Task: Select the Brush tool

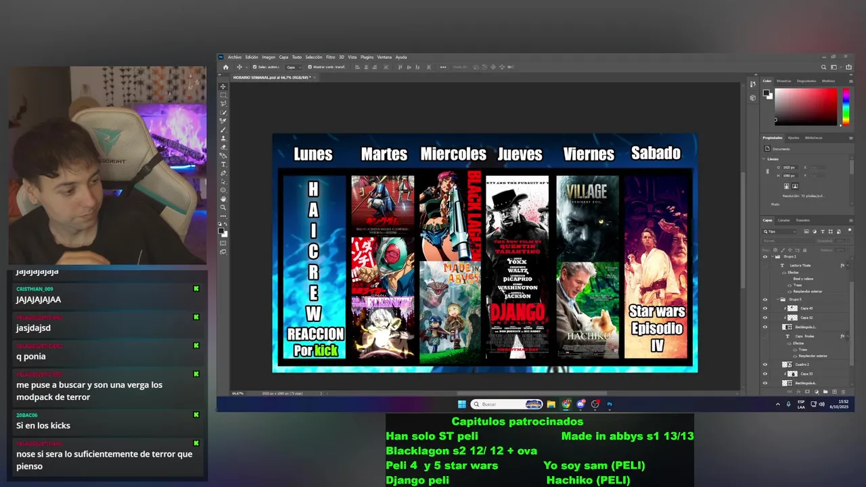Action: click(x=223, y=130)
